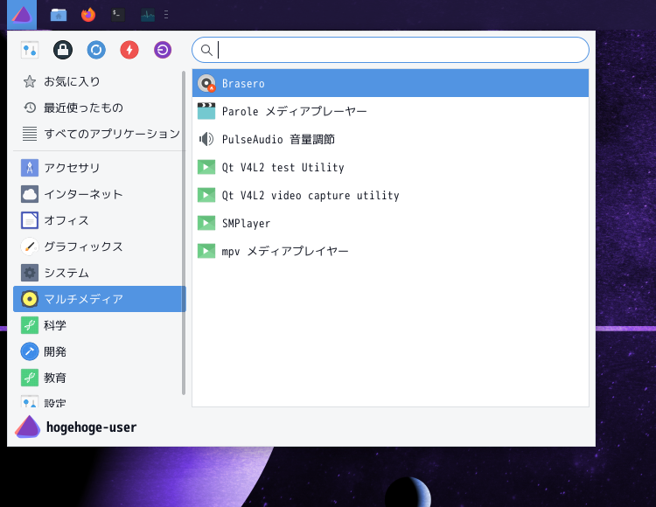Click the mpv media player icon
The height and width of the screenshot is (507, 656).
[x=206, y=251]
